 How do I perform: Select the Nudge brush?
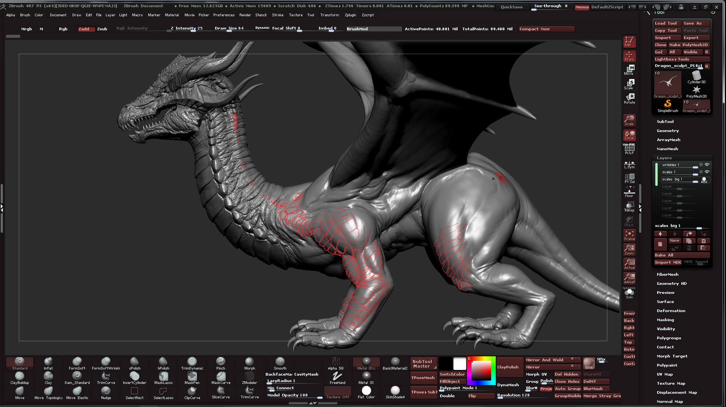pyautogui.click(x=106, y=393)
